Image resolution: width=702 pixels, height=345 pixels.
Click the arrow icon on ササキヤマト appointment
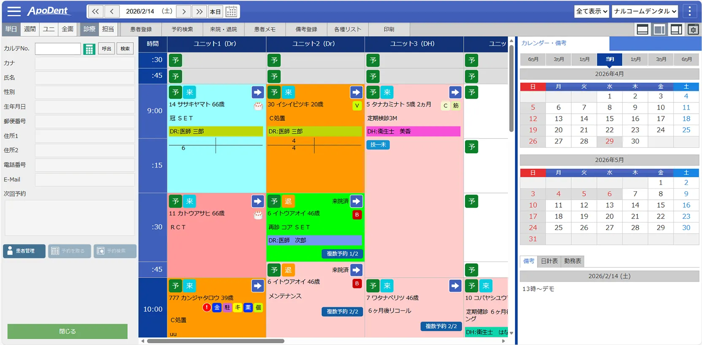pyautogui.click(x=257, y=92)
